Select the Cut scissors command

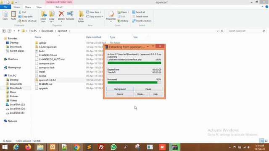(22, 12)
